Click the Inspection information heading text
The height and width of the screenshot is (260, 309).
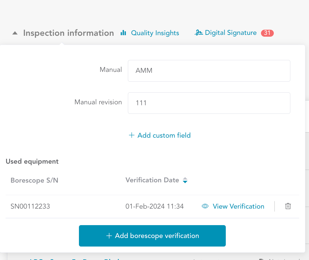[69, 33]
